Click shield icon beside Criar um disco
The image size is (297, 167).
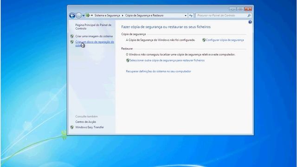coord(72,42)
